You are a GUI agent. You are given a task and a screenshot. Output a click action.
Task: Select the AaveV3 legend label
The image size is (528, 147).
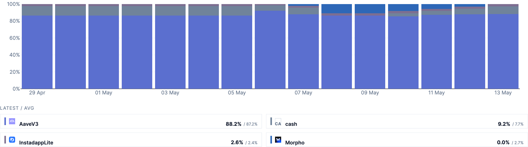click(x=29, y=124)
